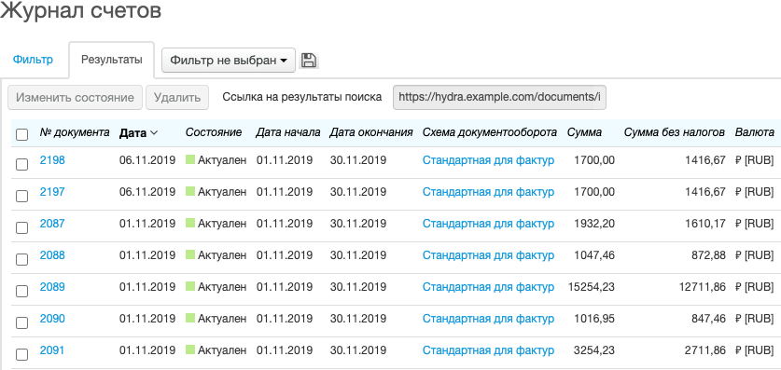This screenshot has height=370, width=781.
Task: Click the Актуален status in row 2087
Action: point(222,224)
